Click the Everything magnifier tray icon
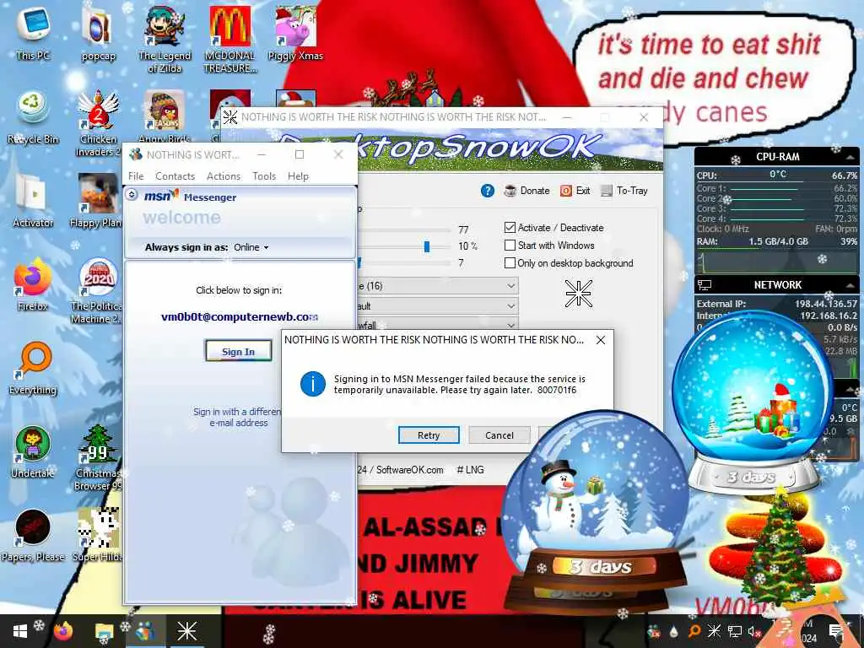 694,631
